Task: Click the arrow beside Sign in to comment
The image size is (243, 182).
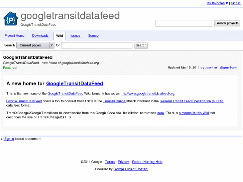Action: tap(2, 139)
